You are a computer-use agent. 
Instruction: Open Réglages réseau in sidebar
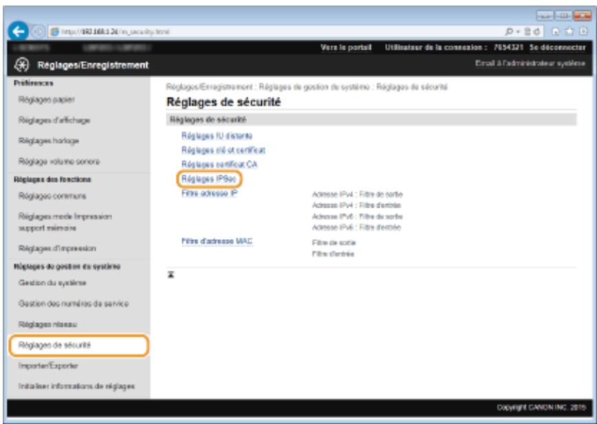tap(47, 324)
